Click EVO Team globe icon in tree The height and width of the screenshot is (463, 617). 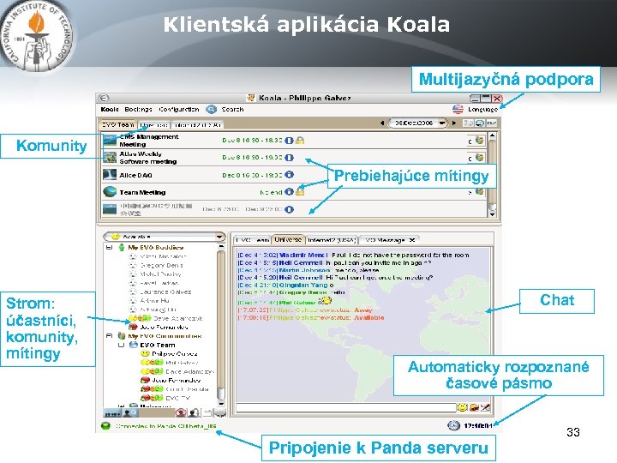pos(134,345)
